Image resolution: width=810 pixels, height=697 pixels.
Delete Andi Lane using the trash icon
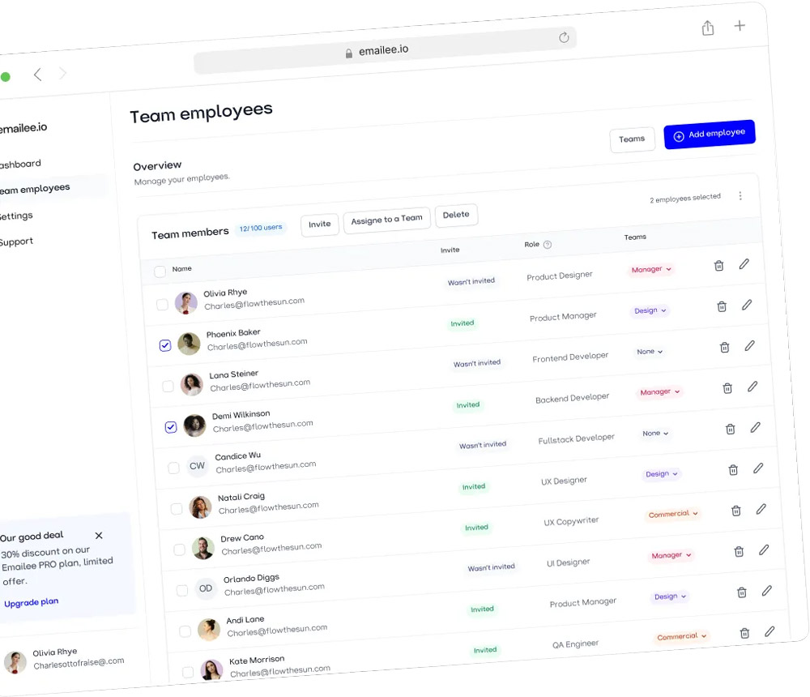742,592
